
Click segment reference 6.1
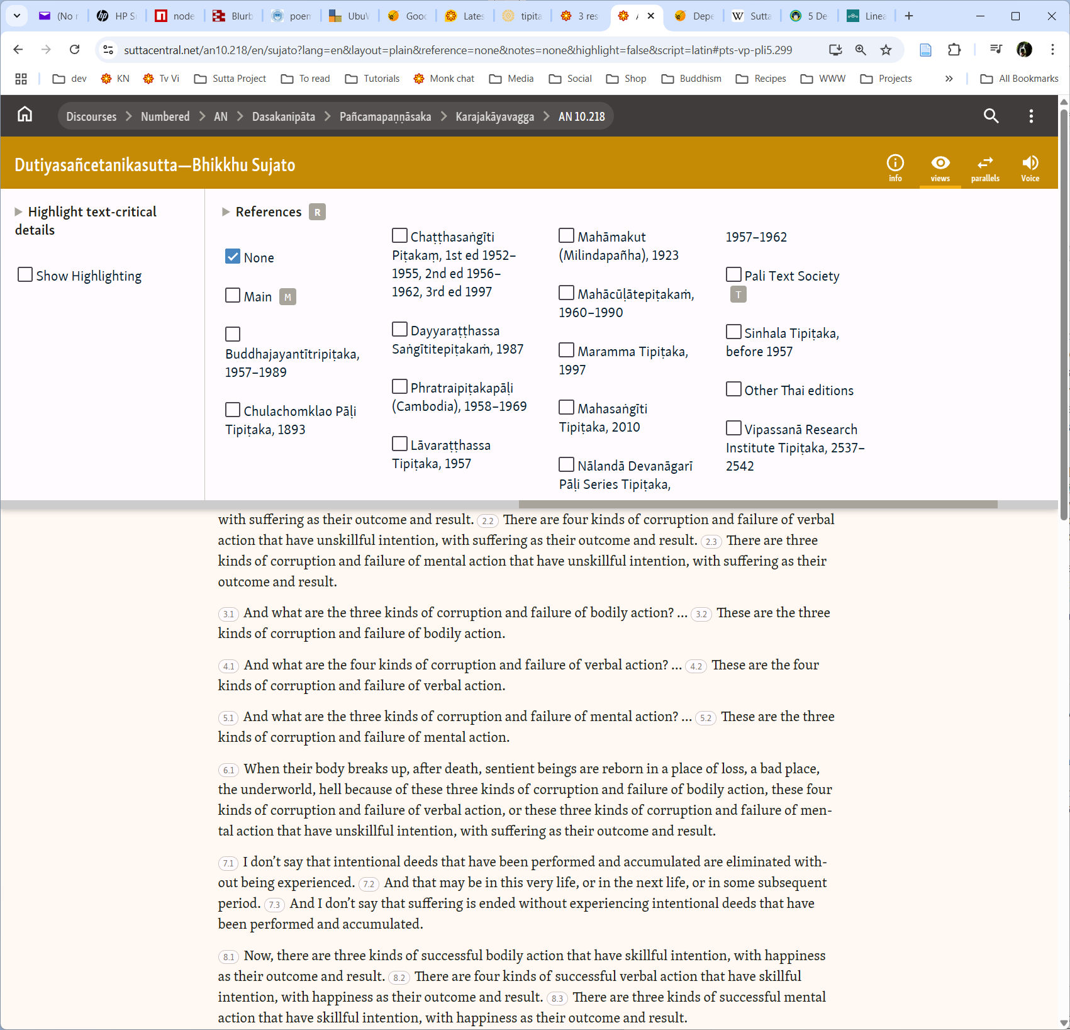pos(228,770)
